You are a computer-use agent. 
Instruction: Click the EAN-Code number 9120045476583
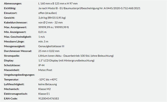pos(48,98)
